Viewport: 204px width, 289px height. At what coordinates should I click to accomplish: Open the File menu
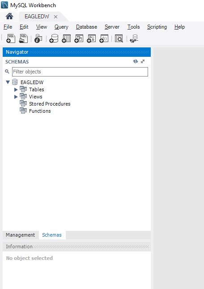coord(8,27)
